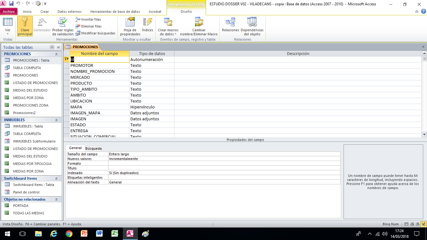Select the General properties tab
This screenshot has height=240, width=427.
tap(75, 148)
